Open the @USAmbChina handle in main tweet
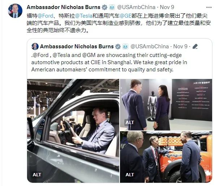This screenshot has height=186, width=215. [x=136, y=7]
